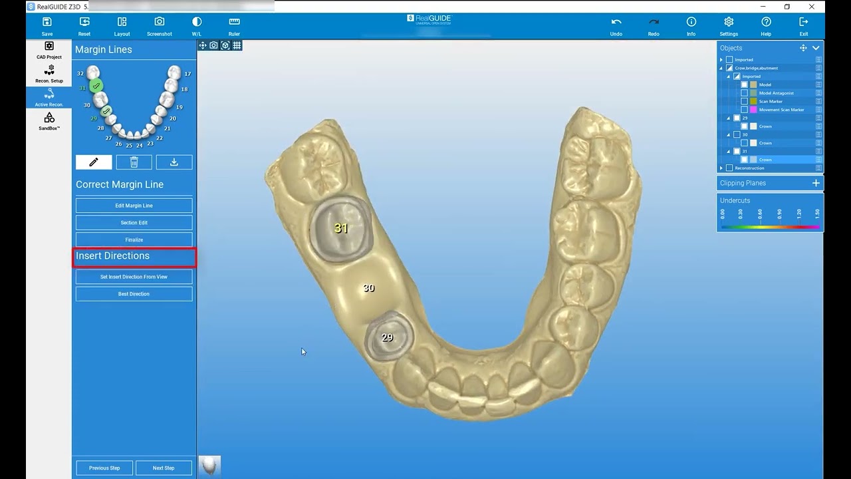Open the Help menu
The width and height of the screenshot is (851, 479).
(x=766, y=22)
